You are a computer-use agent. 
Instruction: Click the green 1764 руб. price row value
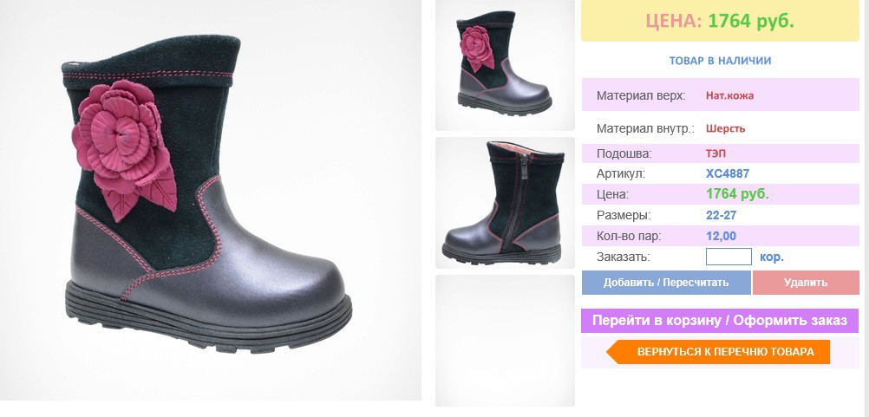[x=738, y=194]
